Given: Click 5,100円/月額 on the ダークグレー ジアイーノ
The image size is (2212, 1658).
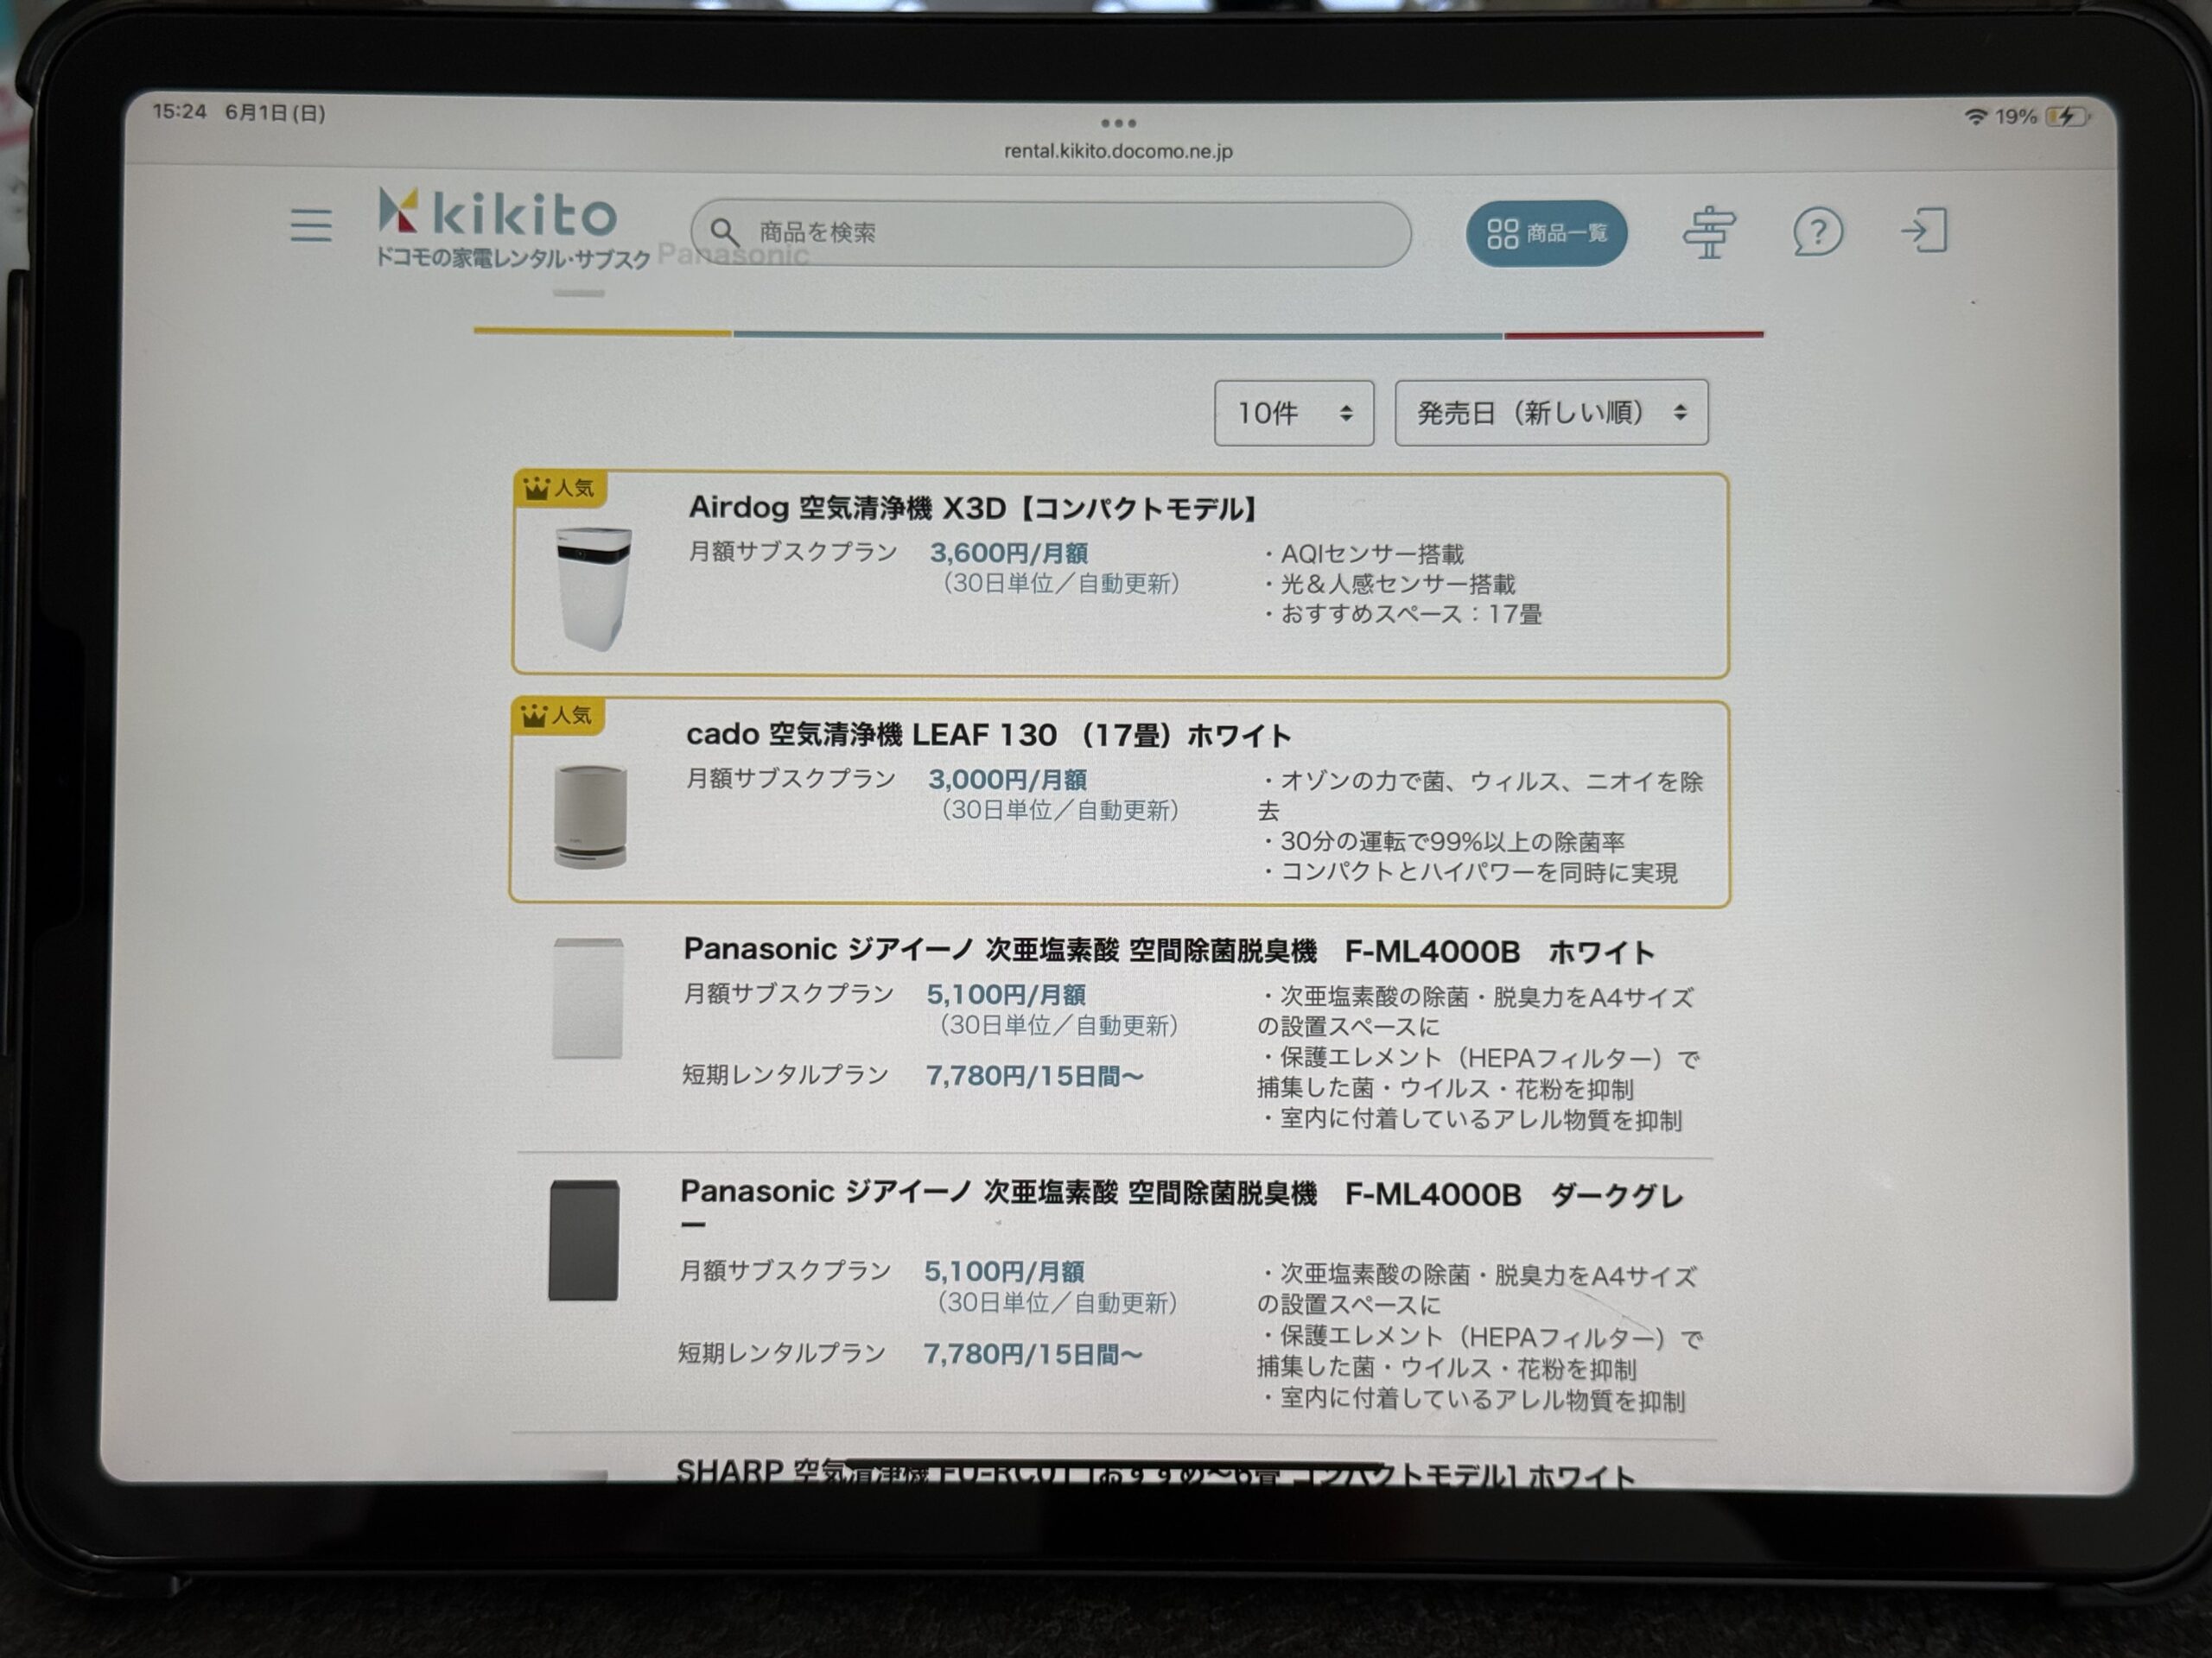Looking at the screenshot, I should pyautogui.click(x=1003, y=1271).
